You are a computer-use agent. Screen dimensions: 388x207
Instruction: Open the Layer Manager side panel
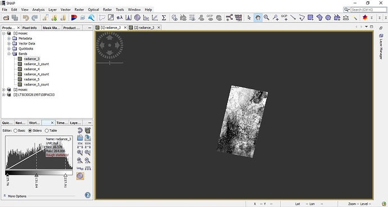tap(381, 47)
